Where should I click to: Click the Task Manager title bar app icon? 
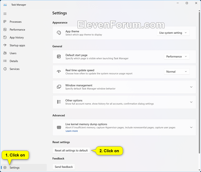5,5
